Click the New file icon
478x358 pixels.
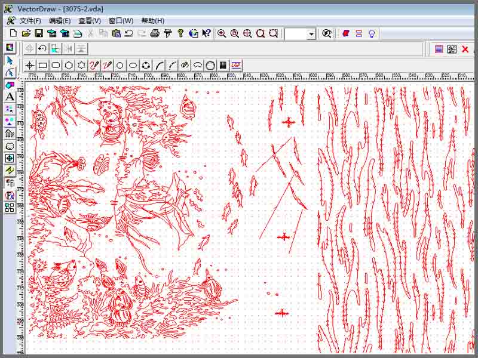pos(13,33)
